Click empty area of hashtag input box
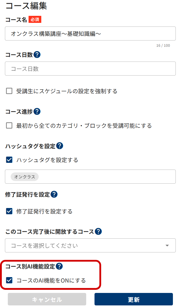Image resolution: width=182 pixels, height=308 pixels. pyautogui.click(x=107, y=177)
